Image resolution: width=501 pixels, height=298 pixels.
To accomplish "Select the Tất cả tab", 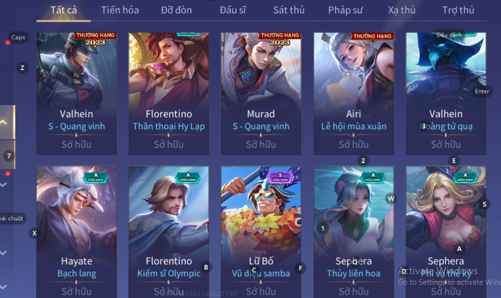I will [x=64, y=10].
